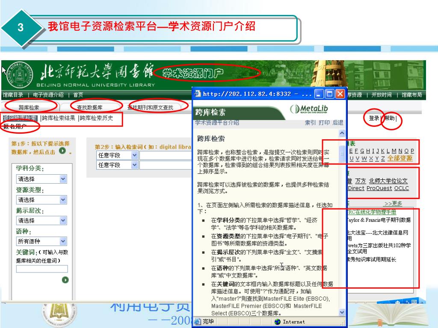Image resolution: width=438 pixels, height=328 pixels.
Task: Click 后退 in the help popup
Action: pos(338,123)
